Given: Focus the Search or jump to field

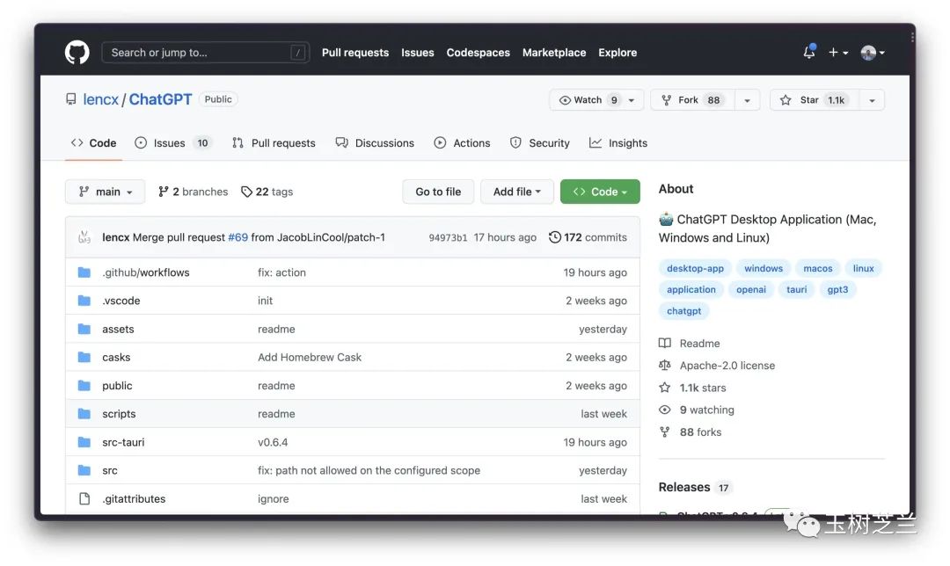Looking at the screenshot, I should coord(205,53).
